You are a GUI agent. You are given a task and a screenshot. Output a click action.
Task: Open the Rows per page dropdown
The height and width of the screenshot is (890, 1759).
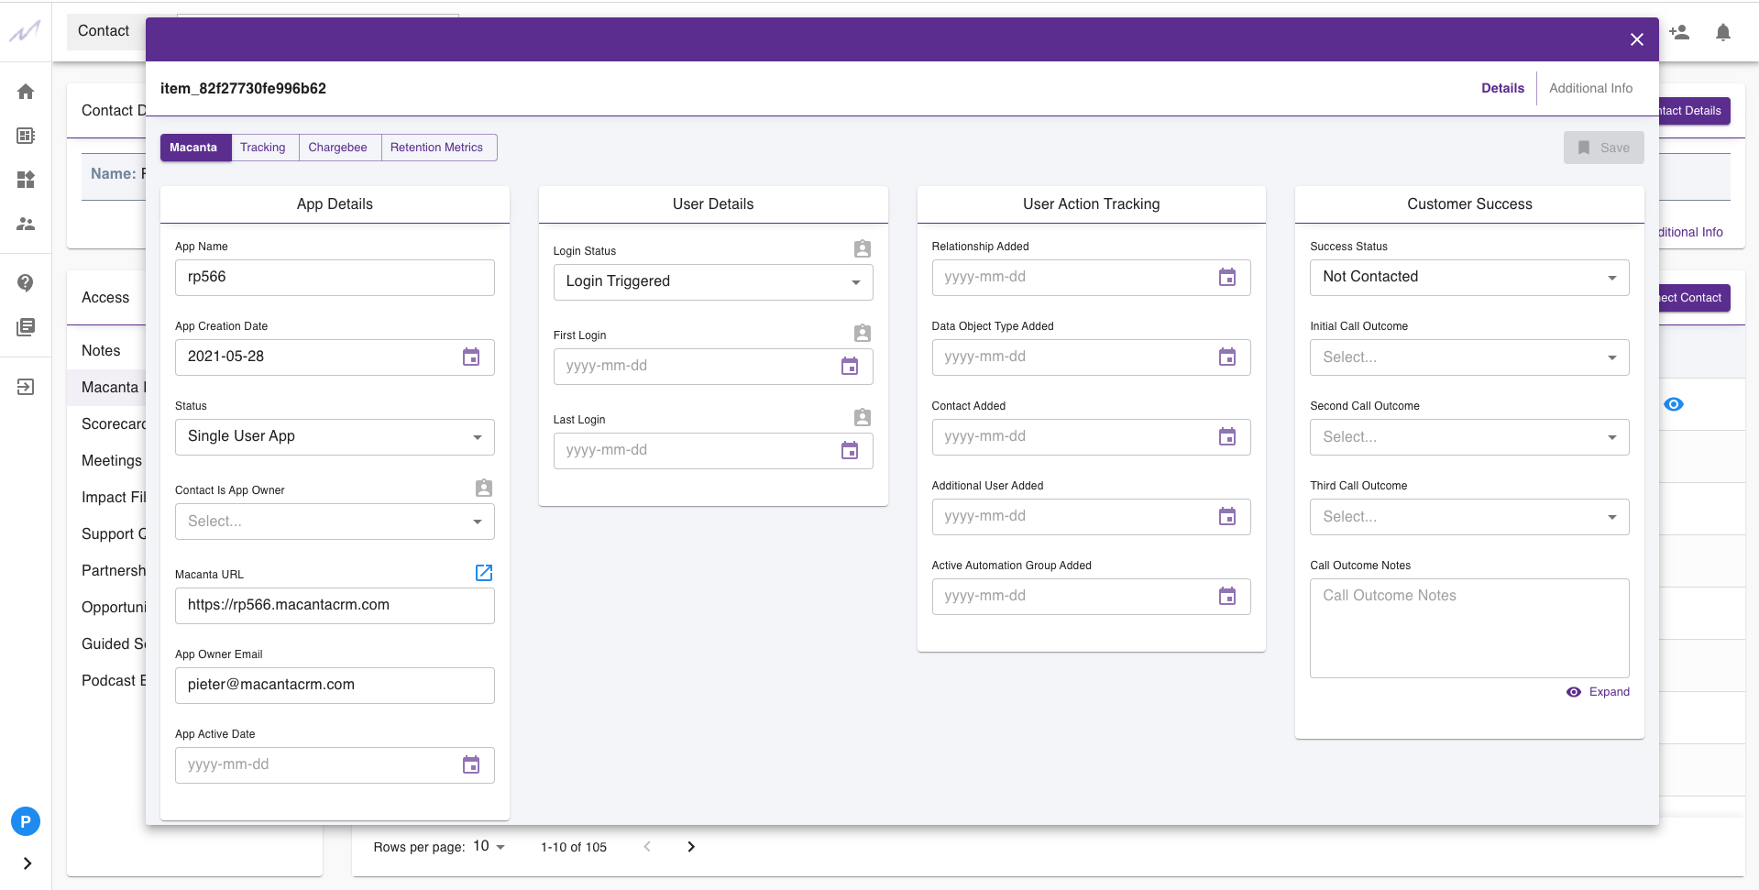pos(489,847)
